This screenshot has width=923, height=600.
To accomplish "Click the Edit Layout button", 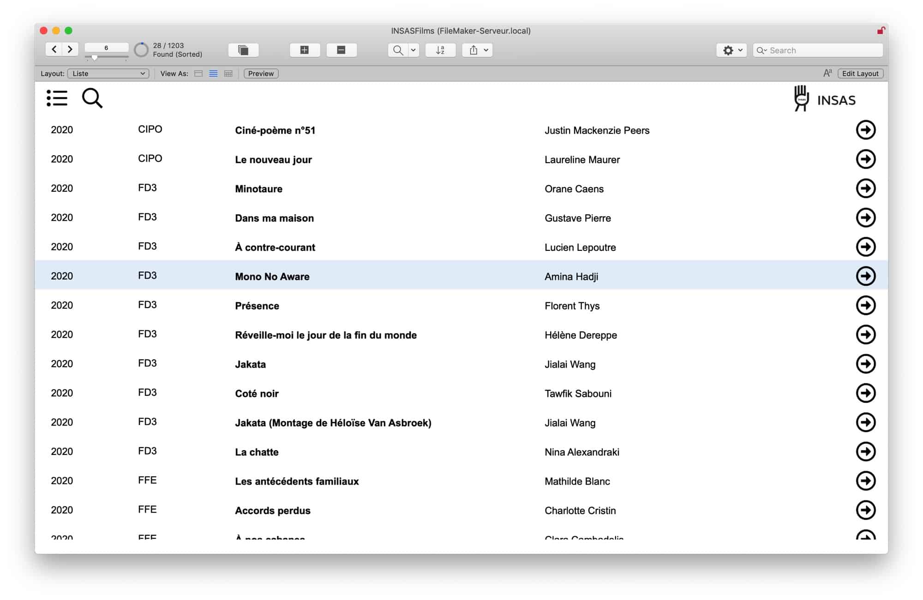I will click(x=860, y=73).
